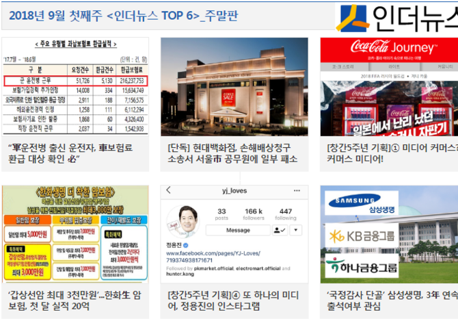This screenshot has width=458, height=321.
Task: Open the Hyundai Department Store building photo
Action: coord(234,87)
